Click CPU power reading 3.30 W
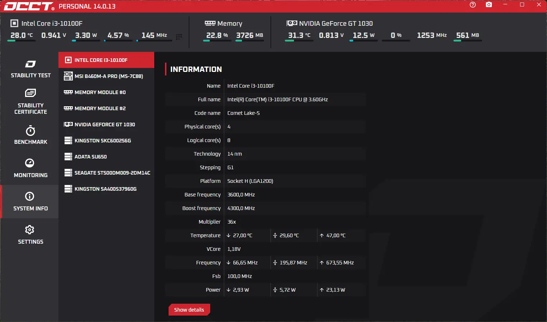This screenshot has height=322, width=547. [86, 35]
